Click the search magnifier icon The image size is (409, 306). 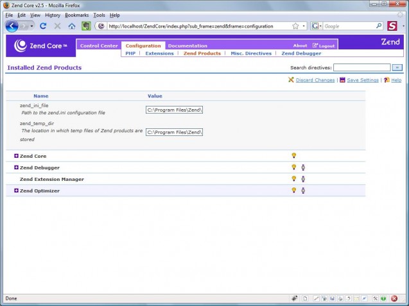(x=379, y=26)
